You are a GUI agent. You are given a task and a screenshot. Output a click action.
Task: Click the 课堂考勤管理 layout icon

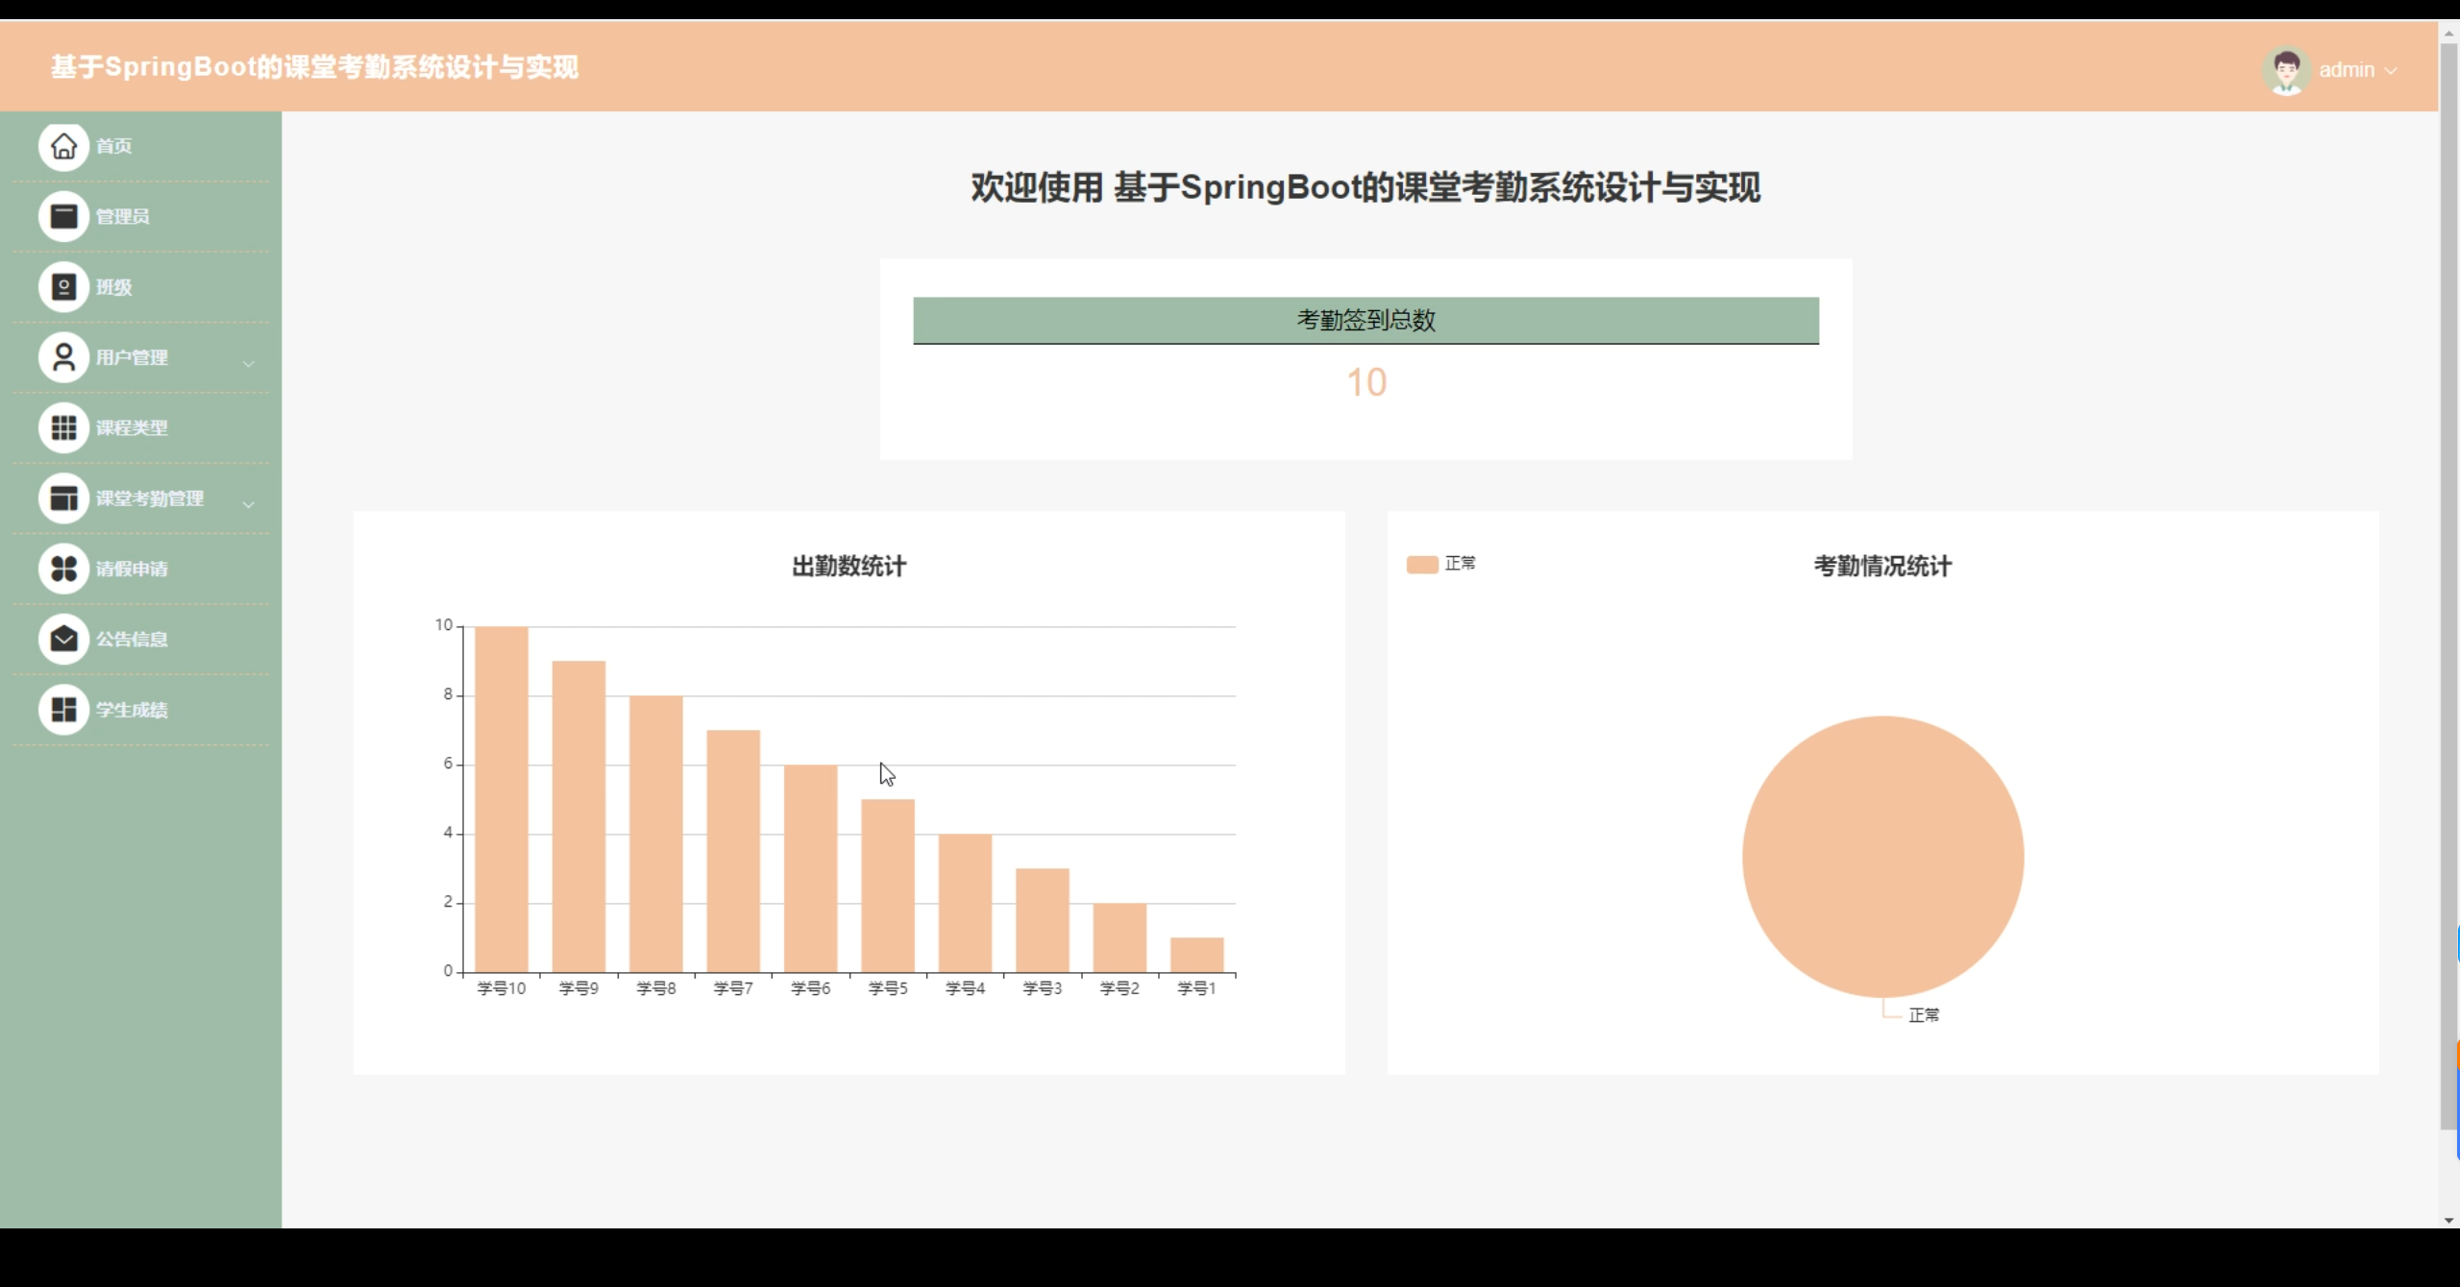(63, 498)
